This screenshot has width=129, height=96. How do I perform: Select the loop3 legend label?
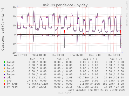(x=11, y=71)
